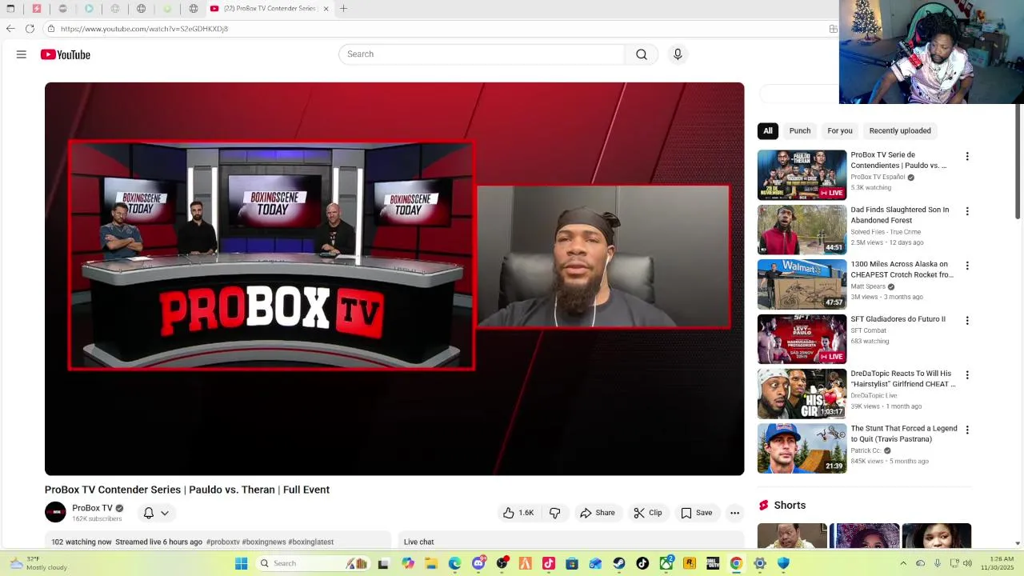Go to YouTube home via logo
The height and width of the screenshot is (576, 1024).
coord(66,54)
